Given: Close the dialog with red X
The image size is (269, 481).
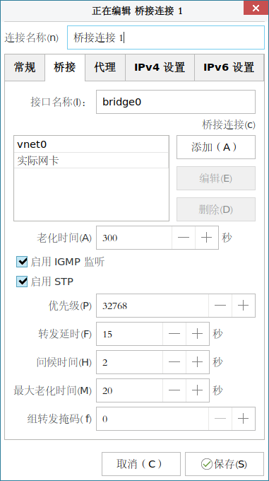Looking at the screenshot, I should tap(256, 8).
